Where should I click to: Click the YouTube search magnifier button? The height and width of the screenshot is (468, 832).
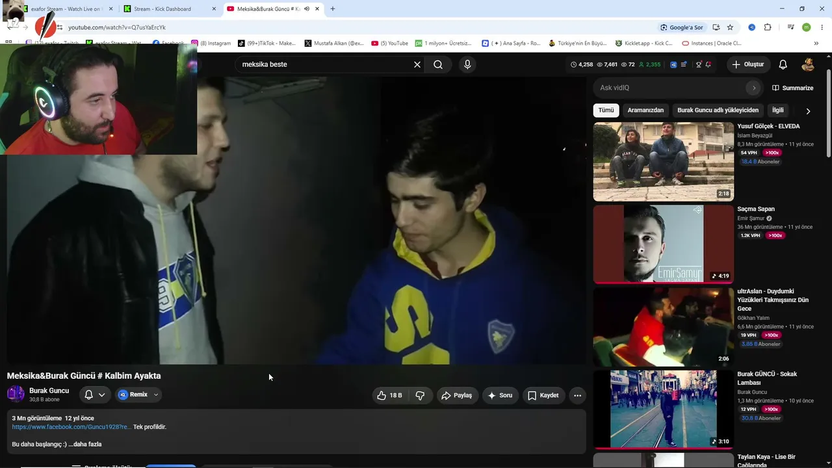[x=438, y=64]
